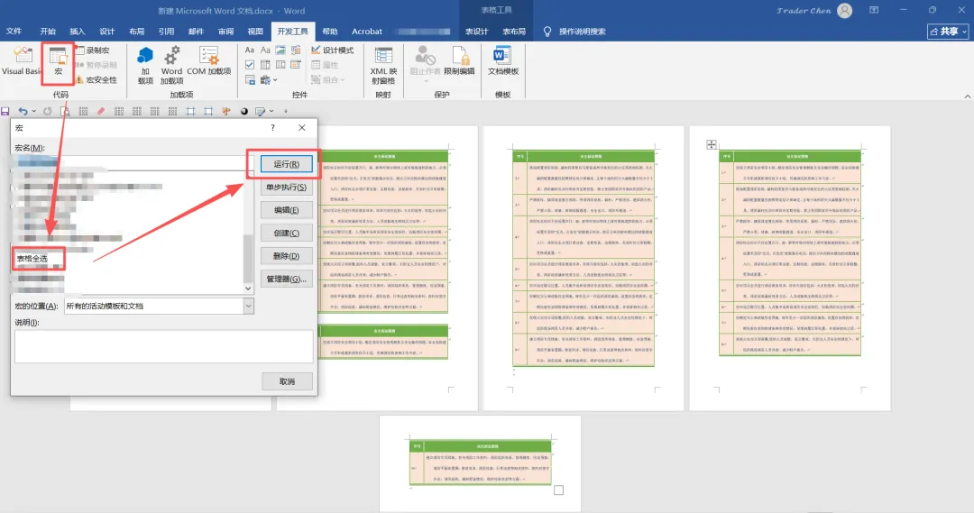The height and width of the screenshot is (513, 974).
Task: Open COM 加载项 dialog
Action: click(x=209, y=61)
